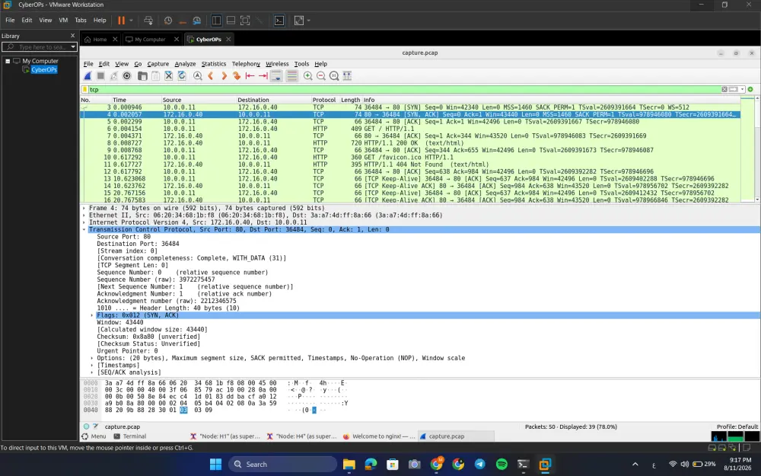
Task: Click display filter bookmark icon
Action: pos(85,89)
